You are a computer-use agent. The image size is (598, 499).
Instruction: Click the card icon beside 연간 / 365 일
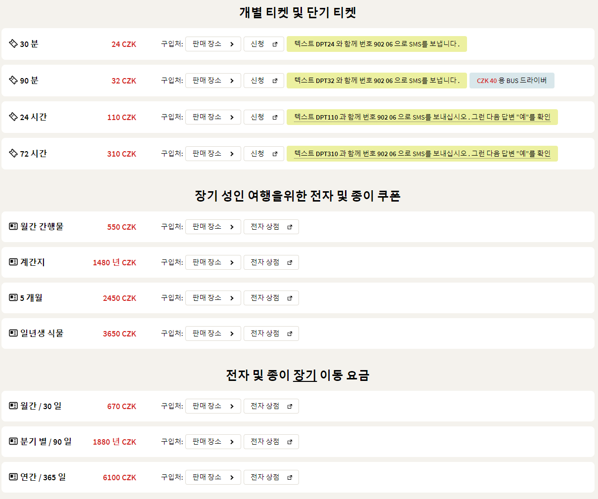coord(13,477)
